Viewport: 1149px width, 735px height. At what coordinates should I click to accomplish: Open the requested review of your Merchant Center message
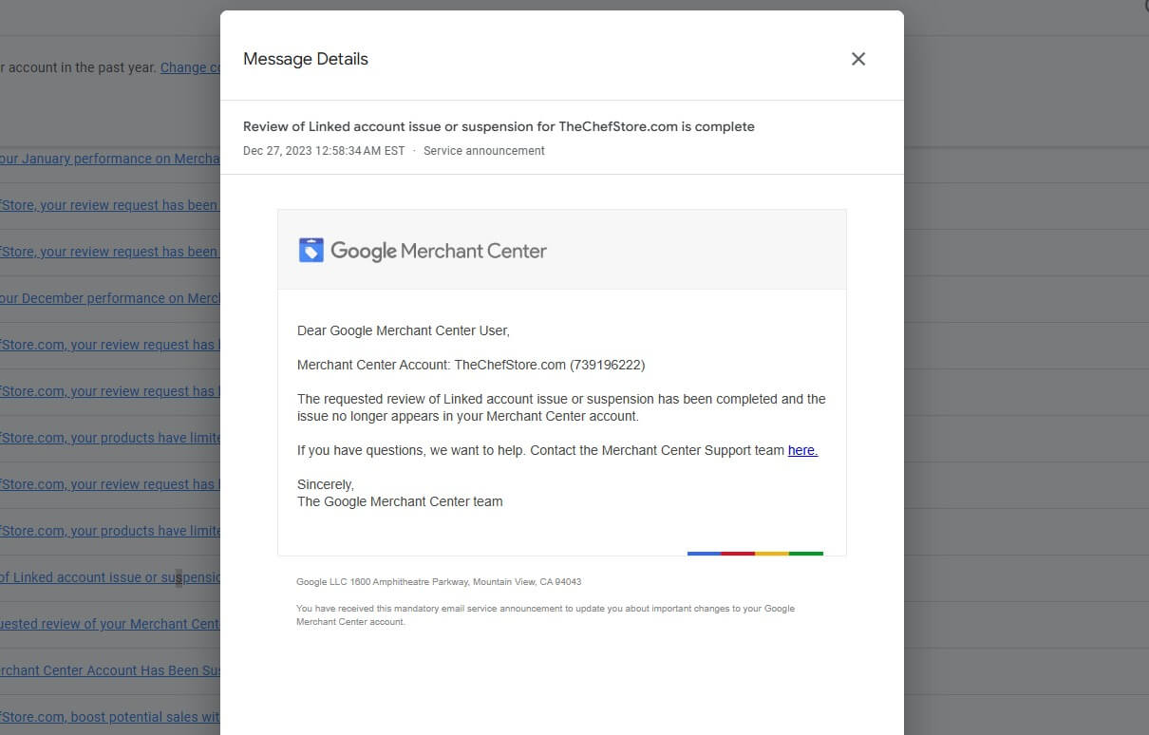coord(110,624)
